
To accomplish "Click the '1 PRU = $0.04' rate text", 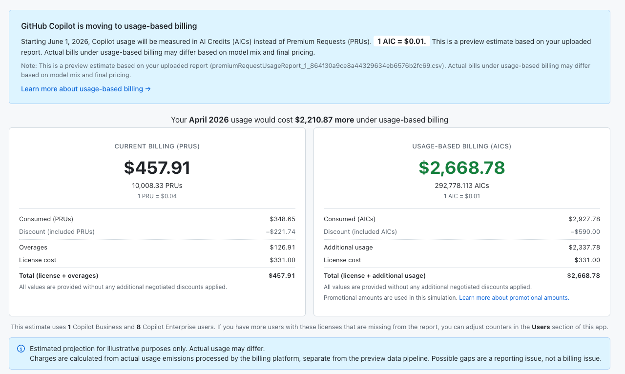I will point(157,196).
